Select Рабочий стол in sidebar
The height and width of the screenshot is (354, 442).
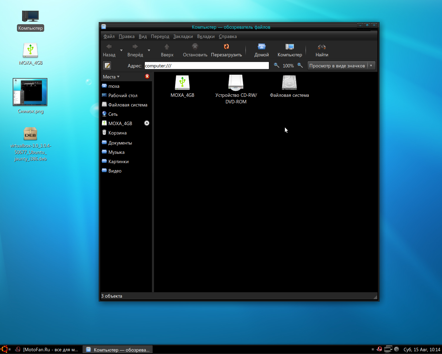click(126, 95)
